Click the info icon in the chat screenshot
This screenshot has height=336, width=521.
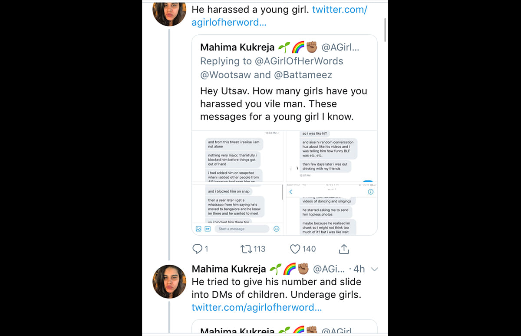click(x=370, y=192)
